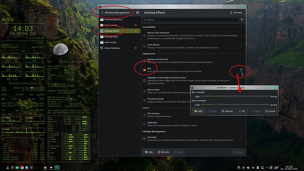Screen dimensions: 304x171
Task: Switch to System Settings task in taskbar
Action: click(x=57, y=168)
